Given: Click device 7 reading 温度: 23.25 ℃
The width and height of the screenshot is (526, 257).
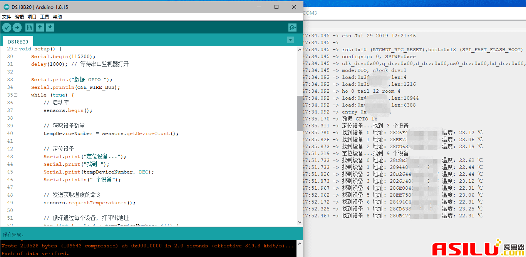Looking at the screenshot, I should point(462,209).
